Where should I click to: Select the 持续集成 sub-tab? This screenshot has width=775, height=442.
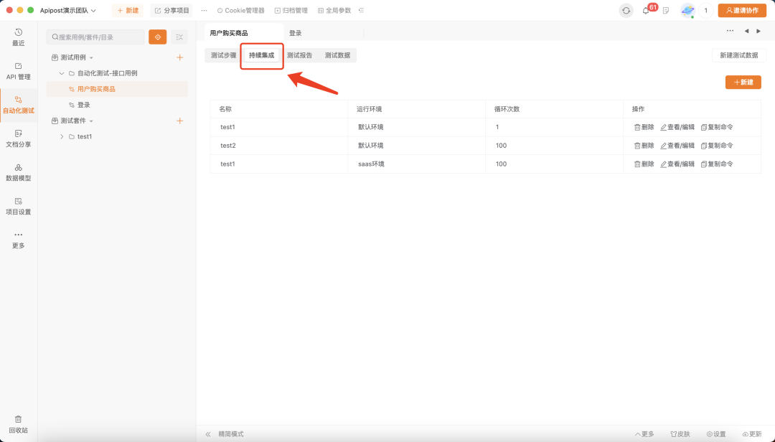(x=261, y=55)
